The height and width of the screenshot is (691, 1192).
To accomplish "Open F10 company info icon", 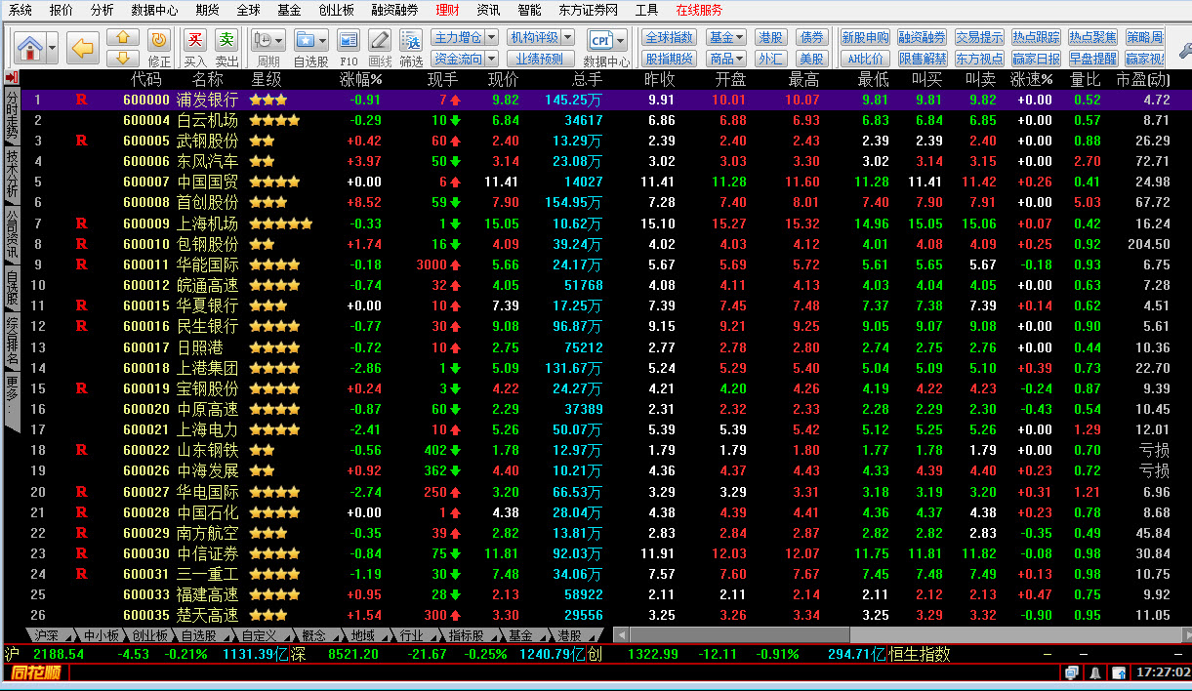I will click(x=349, y=40).
